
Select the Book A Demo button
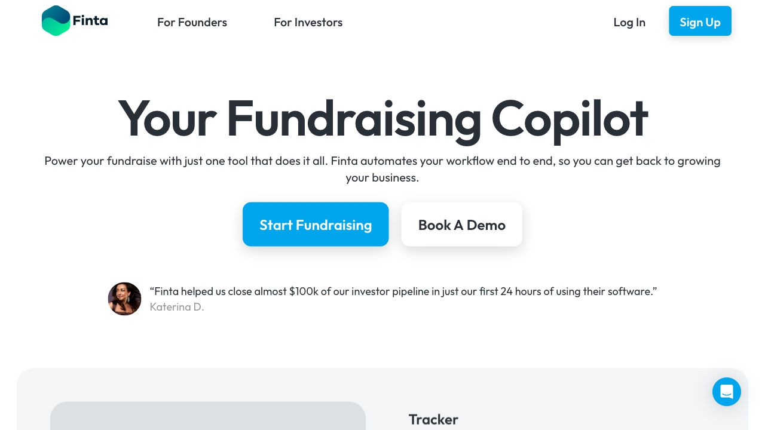[x=461, y=225]
